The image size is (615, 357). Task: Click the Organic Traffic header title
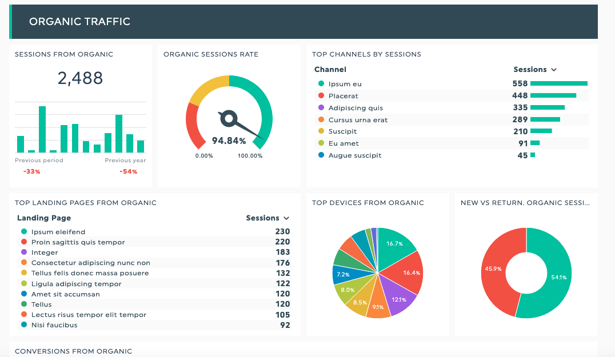pyautogui.click(x=79, y=22)
